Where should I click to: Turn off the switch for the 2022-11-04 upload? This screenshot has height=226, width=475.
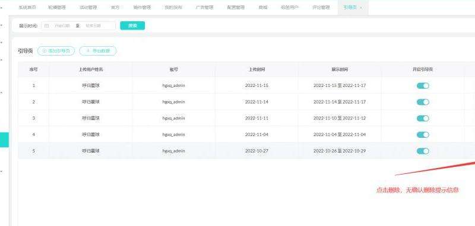coord(423,134)
